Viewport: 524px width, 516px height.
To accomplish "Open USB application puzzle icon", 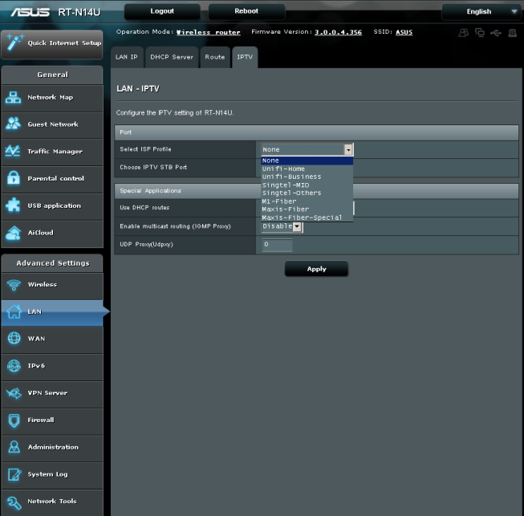I will tap(14, 205).
